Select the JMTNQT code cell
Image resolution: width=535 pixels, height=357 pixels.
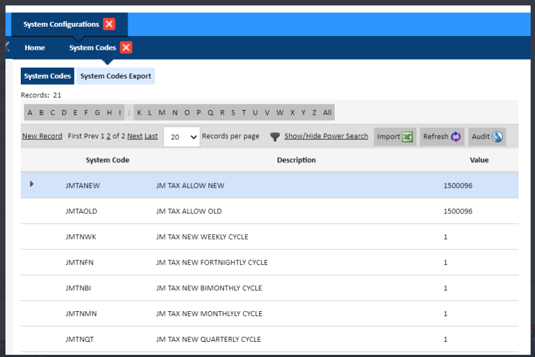point(79,340)
